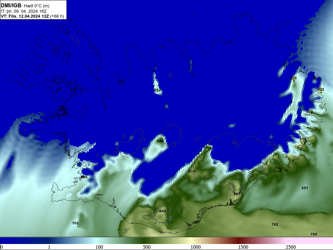Click the map value 962
This screenshot has height=250, width=333.
coord(309,112)
